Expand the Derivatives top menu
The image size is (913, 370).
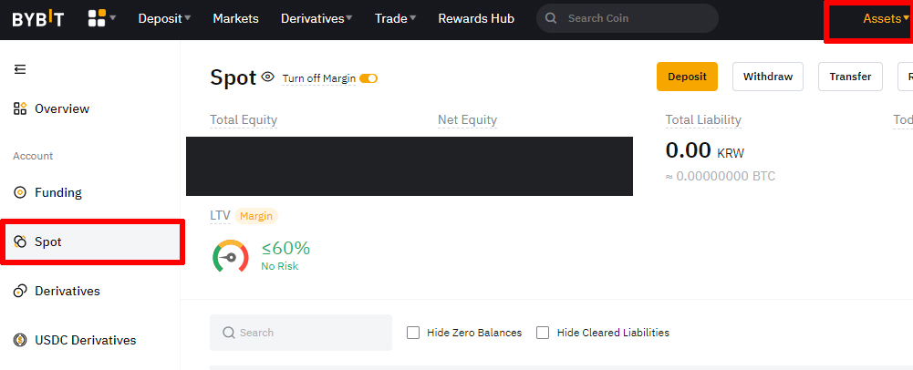(x=316, y=18)
